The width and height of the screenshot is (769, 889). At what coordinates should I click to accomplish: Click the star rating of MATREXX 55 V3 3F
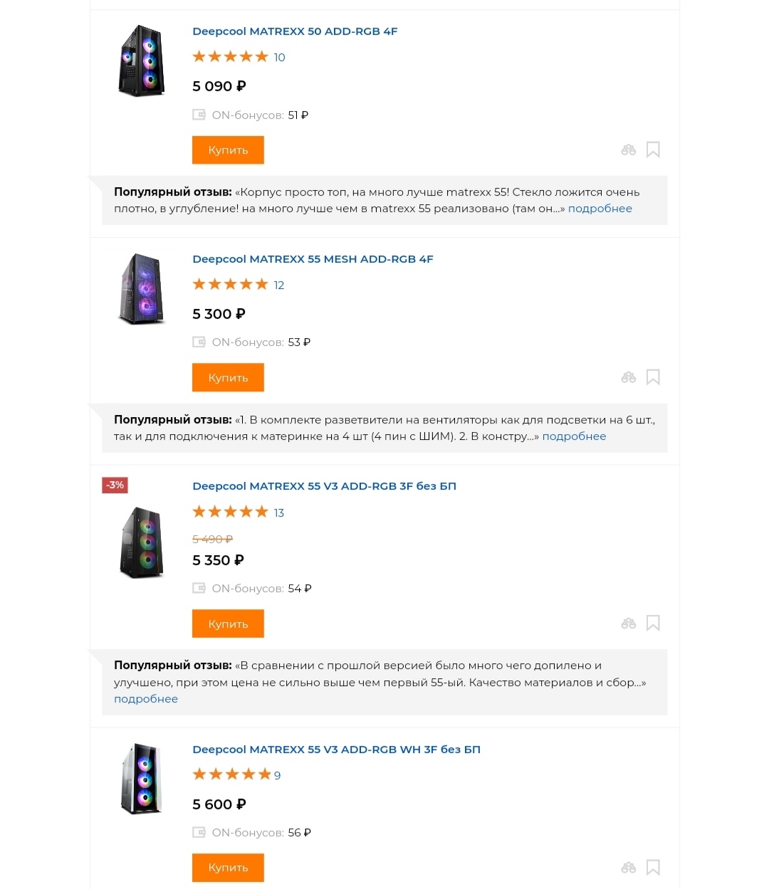230,512
